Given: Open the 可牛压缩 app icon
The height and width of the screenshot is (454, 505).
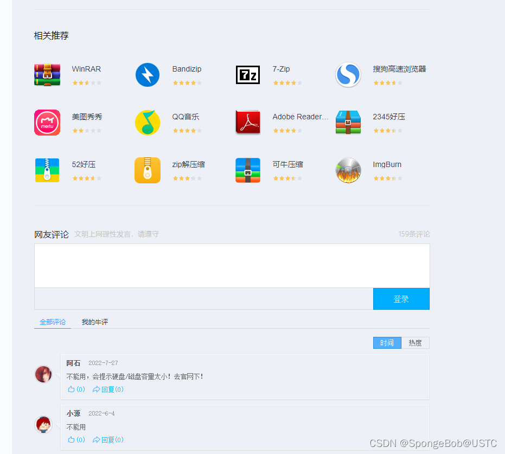Looking at the screenshot, I should (x=248, y=170).
